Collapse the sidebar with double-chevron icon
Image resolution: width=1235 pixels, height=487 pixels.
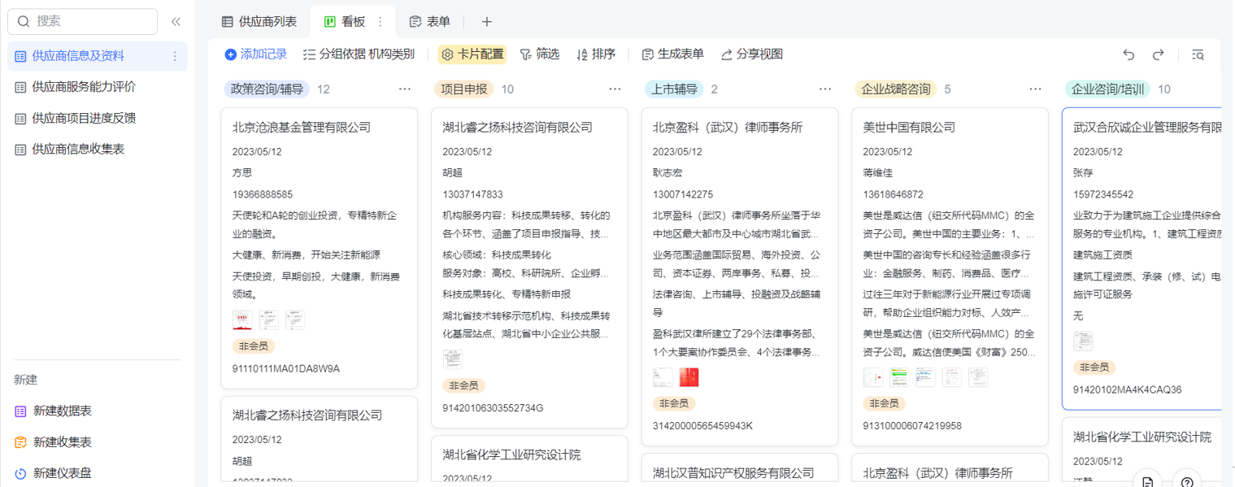click(x=176, y=22)
